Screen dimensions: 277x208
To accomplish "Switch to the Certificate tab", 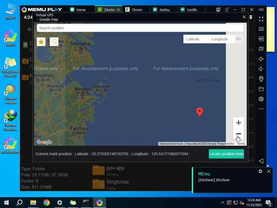I will pyautogui.click(x=191, y=10).
